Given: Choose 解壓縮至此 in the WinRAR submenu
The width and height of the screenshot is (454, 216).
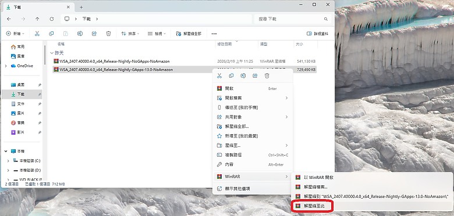Looking at the screenshot, I should click(372, 206).
